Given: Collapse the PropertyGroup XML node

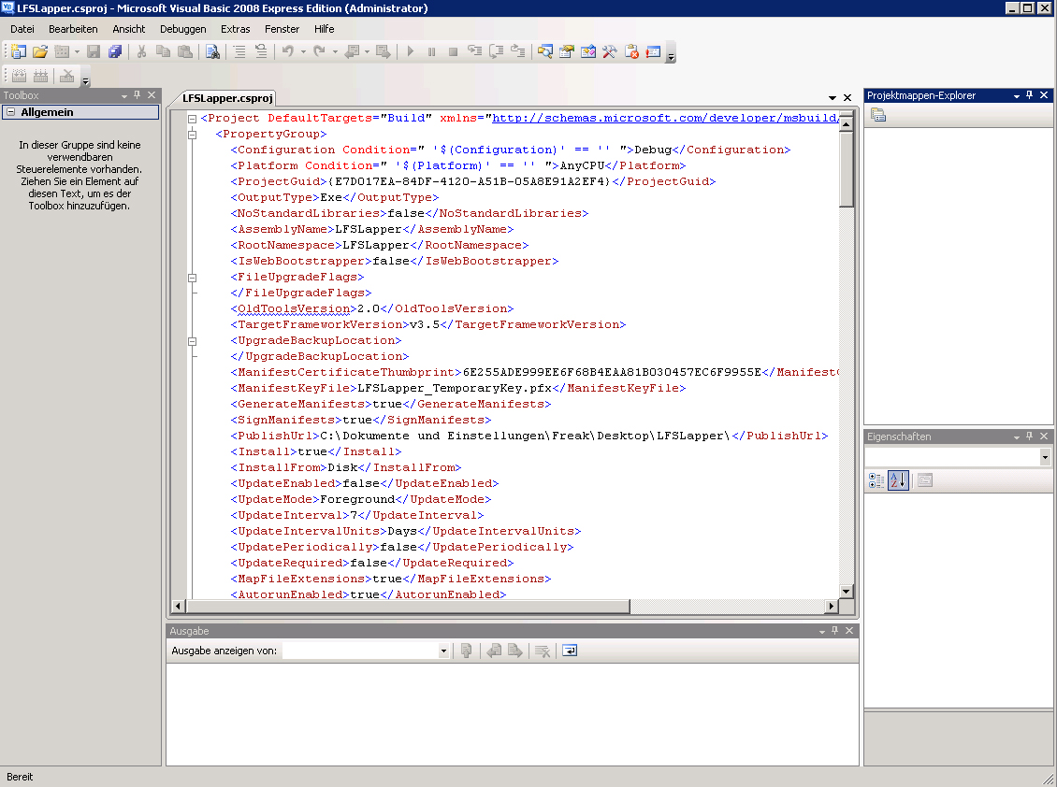Looking at the screenshot, I should [x=192, y=134].
